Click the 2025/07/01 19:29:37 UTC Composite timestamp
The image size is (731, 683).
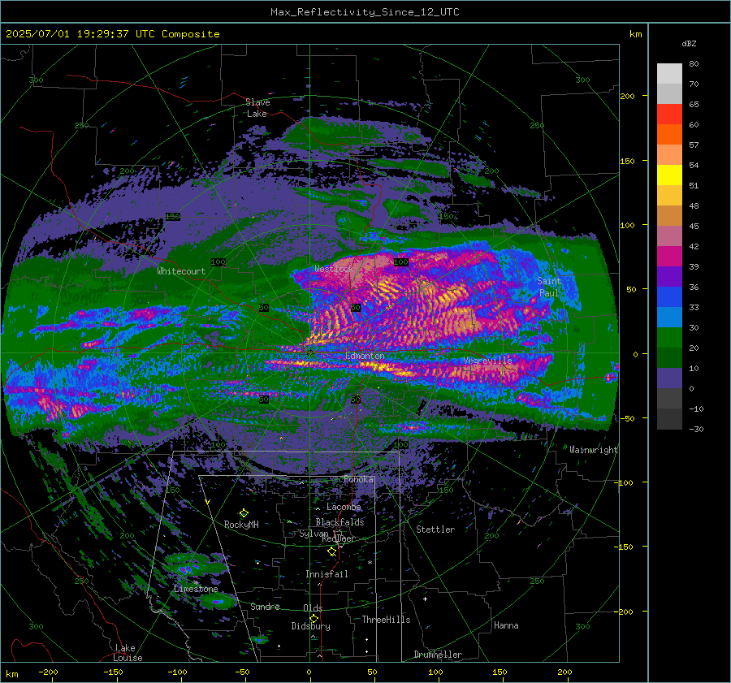(112, 34)
